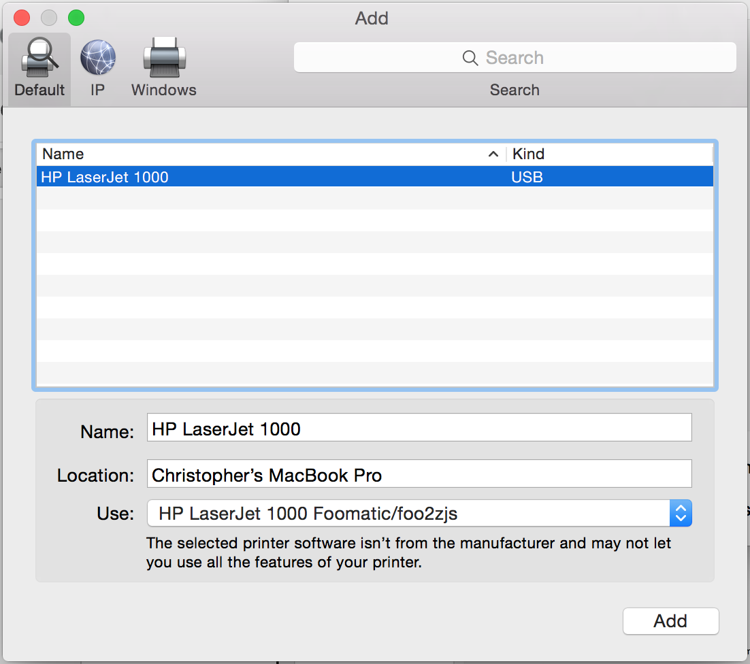Open the Use driver dropdown
Screen dimensions: 750x664
[x=419, y=514]
